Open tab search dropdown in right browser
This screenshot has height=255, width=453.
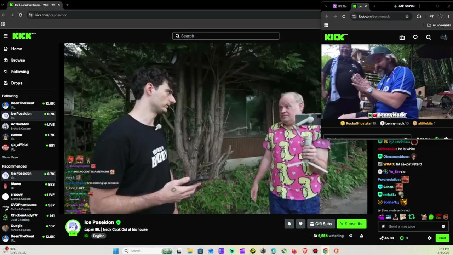pos(326,6)
